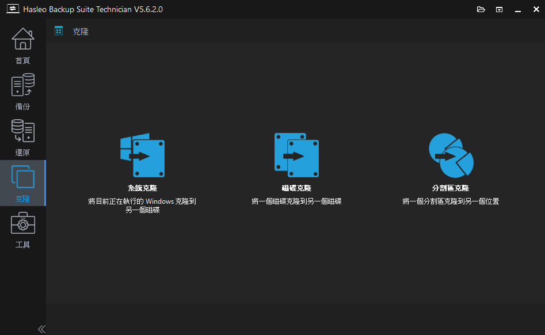545x335 pixels.
Task: Open the 工具 toolbox icon
Action: [x=22, y=224]
